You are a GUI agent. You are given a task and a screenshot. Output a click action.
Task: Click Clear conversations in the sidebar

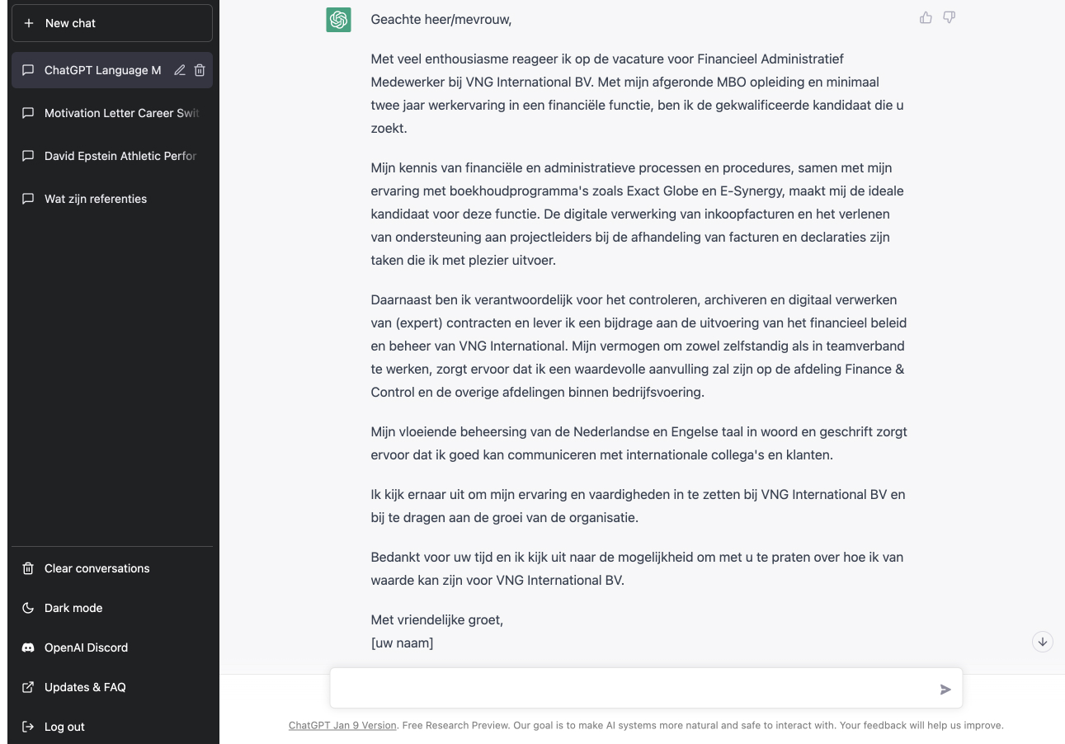tap(97, 567)
